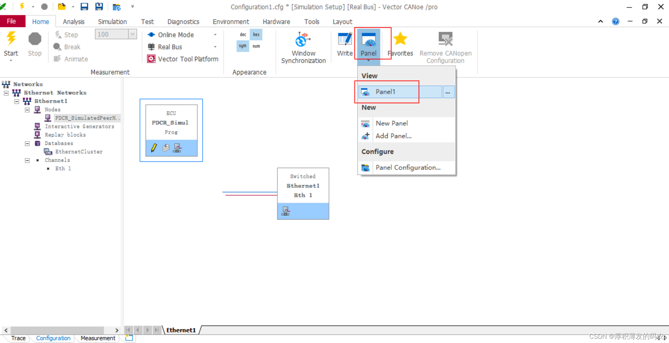The height and width of the screenshot is (343, 669).
Task: Toggle dec number display
Action: pyautogui.click(x=243, y=34)
